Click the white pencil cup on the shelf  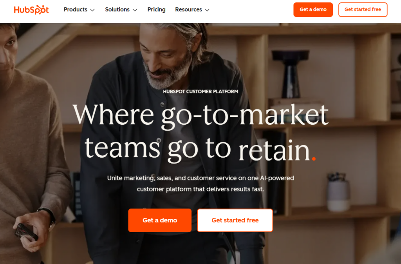338,193
